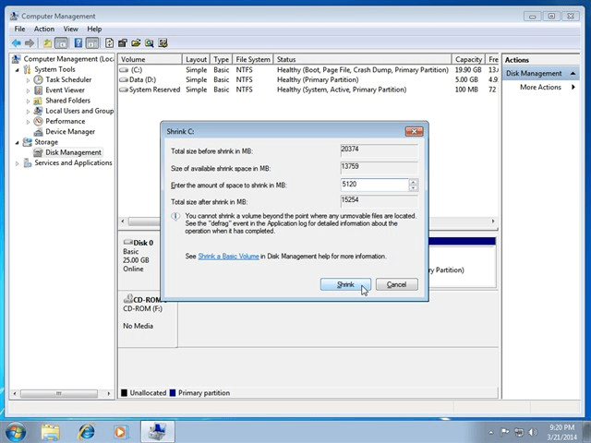Toggle the Show/Hide Action Pane icon
Viewport: 591px width, 443px height.
(x=92, y=43)
